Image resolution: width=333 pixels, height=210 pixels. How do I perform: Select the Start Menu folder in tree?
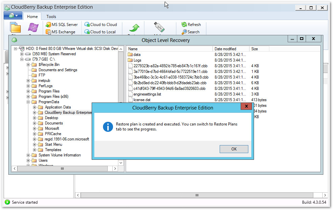point(54,144)
